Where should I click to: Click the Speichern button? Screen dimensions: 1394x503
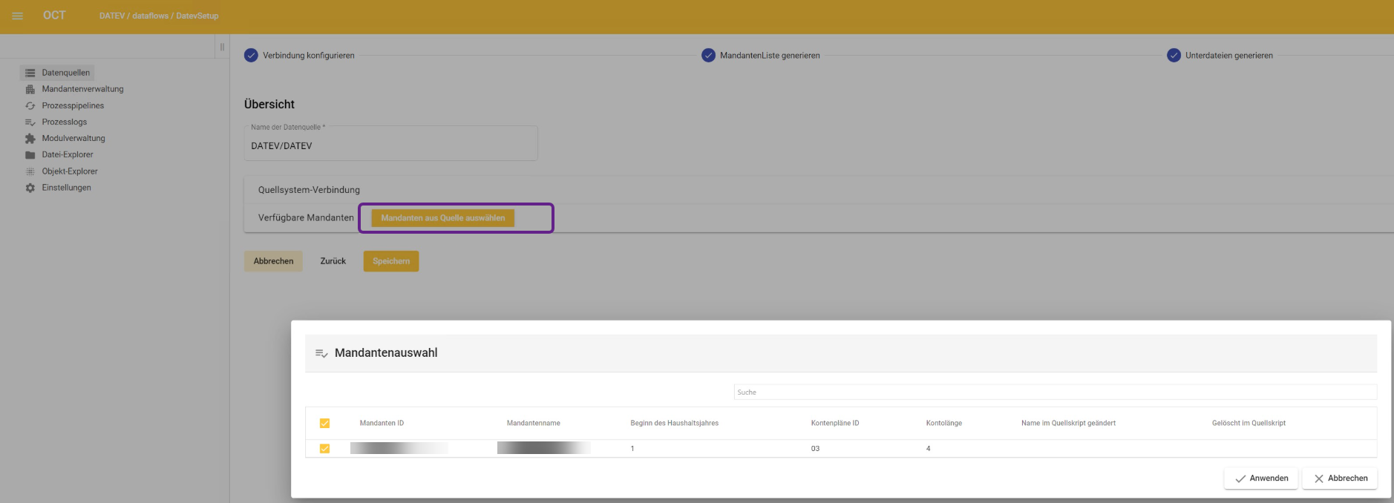pos(390,261)
